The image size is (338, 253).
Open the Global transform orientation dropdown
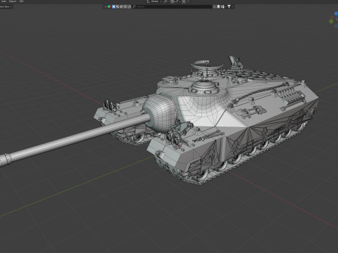click(155, 1)
